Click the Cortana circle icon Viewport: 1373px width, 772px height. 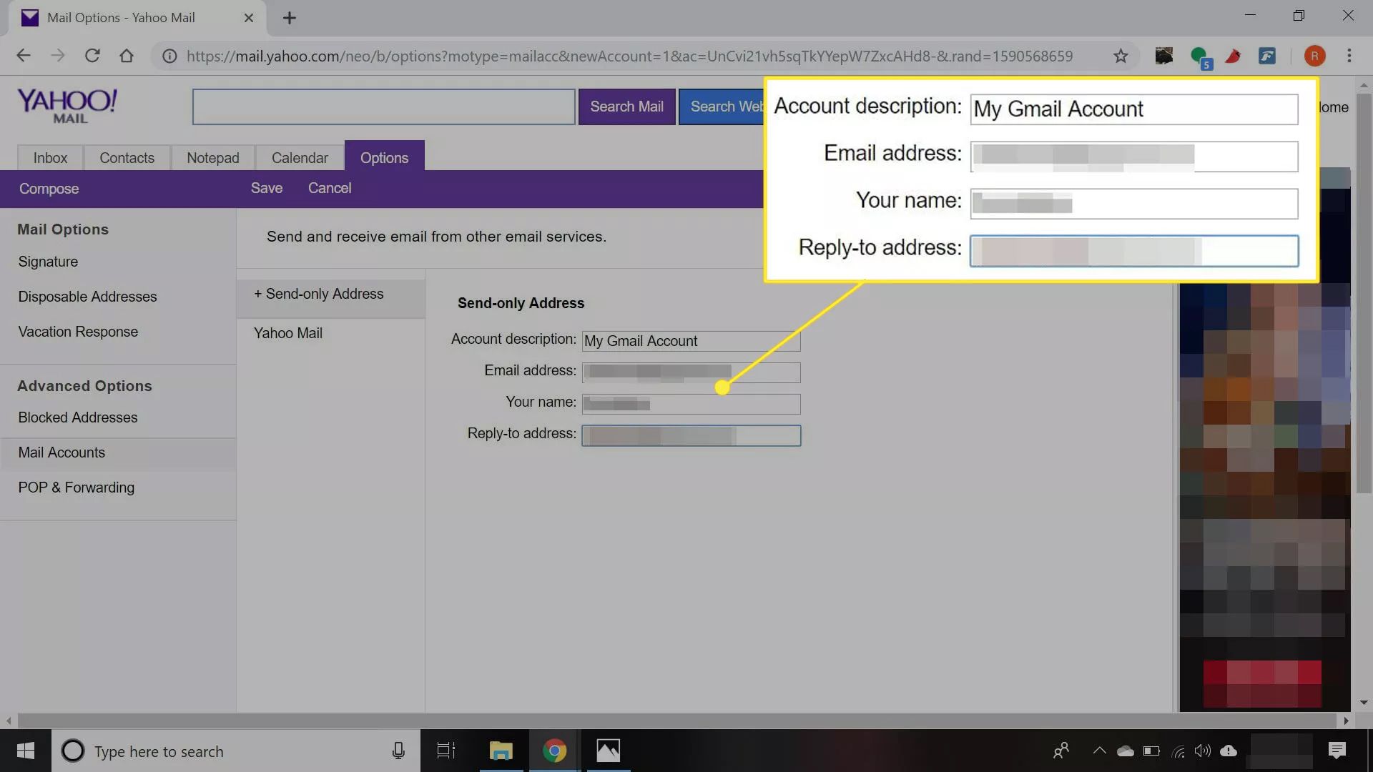[x=73, y=751]
